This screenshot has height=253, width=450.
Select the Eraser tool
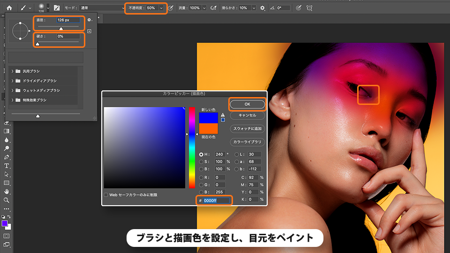(x=6, y=123)
